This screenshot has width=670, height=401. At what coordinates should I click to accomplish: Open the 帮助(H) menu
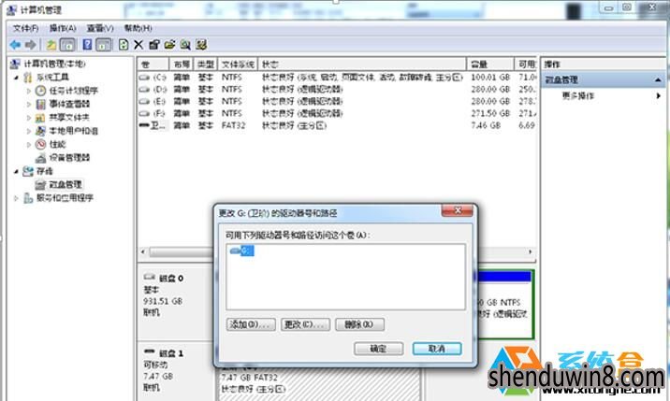138,28
